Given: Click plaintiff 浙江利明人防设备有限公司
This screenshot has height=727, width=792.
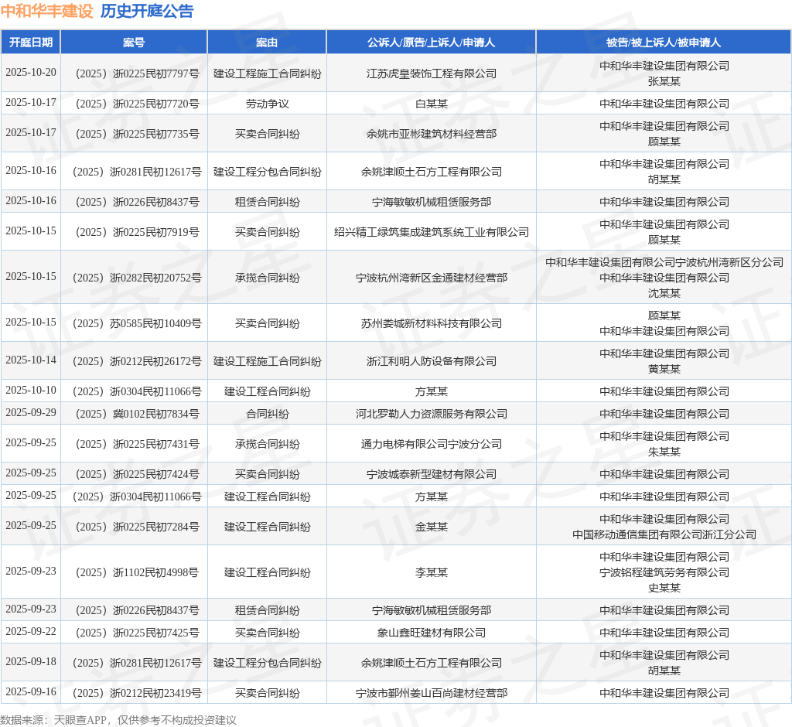Looking at the screenshot, I should click(x=432, y=361).
